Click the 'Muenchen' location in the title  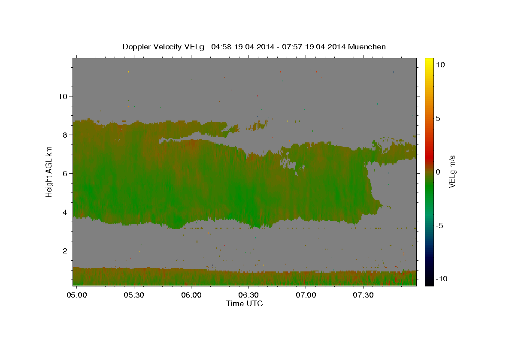[x=367, y=47]
